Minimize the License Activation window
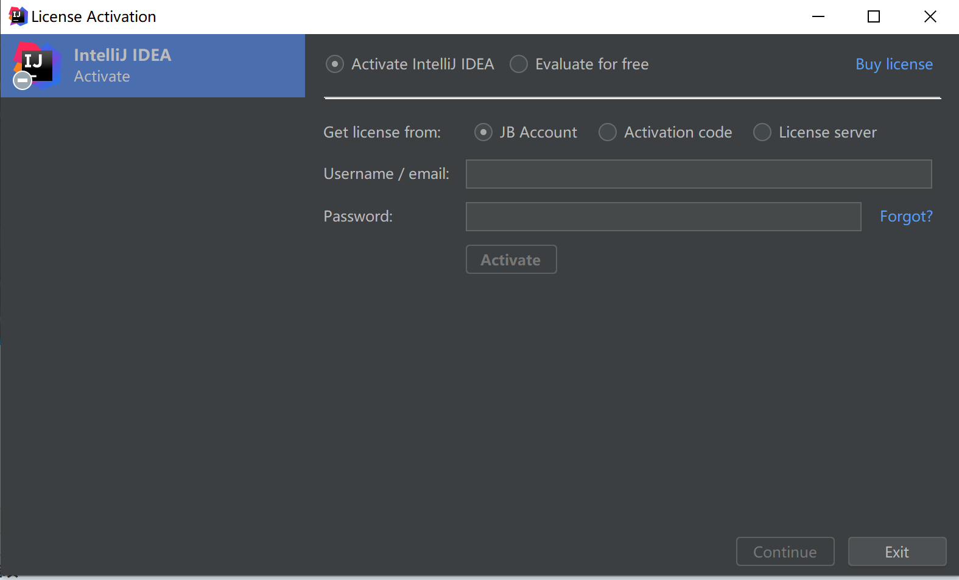The width and height of the screenshot is (959, 580). pyautogui.click(x=818, y=16)
